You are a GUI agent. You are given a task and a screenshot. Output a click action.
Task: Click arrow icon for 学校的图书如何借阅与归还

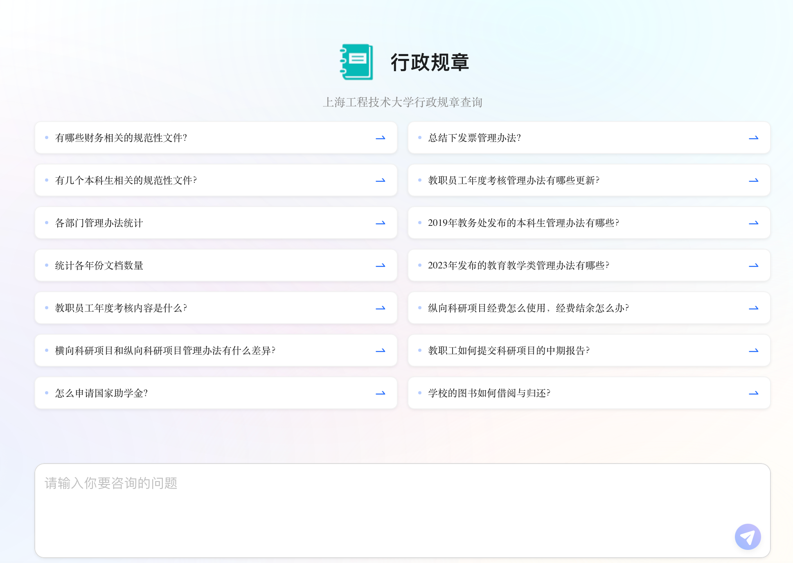(754, 393)
